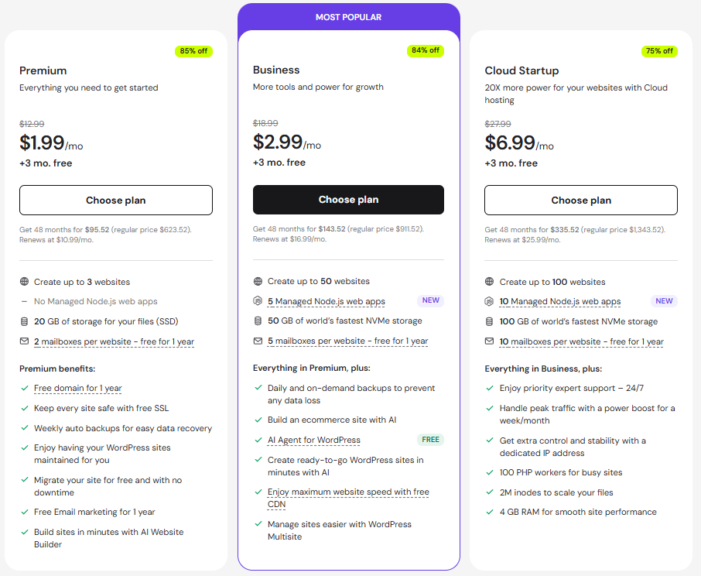Click checkmark beside Free domain for 1 year
Viewport: 701px width, 576px height.
click(24, 389)
